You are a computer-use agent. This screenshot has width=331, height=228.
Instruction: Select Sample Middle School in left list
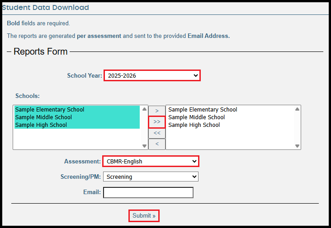(x=43, y=117)
